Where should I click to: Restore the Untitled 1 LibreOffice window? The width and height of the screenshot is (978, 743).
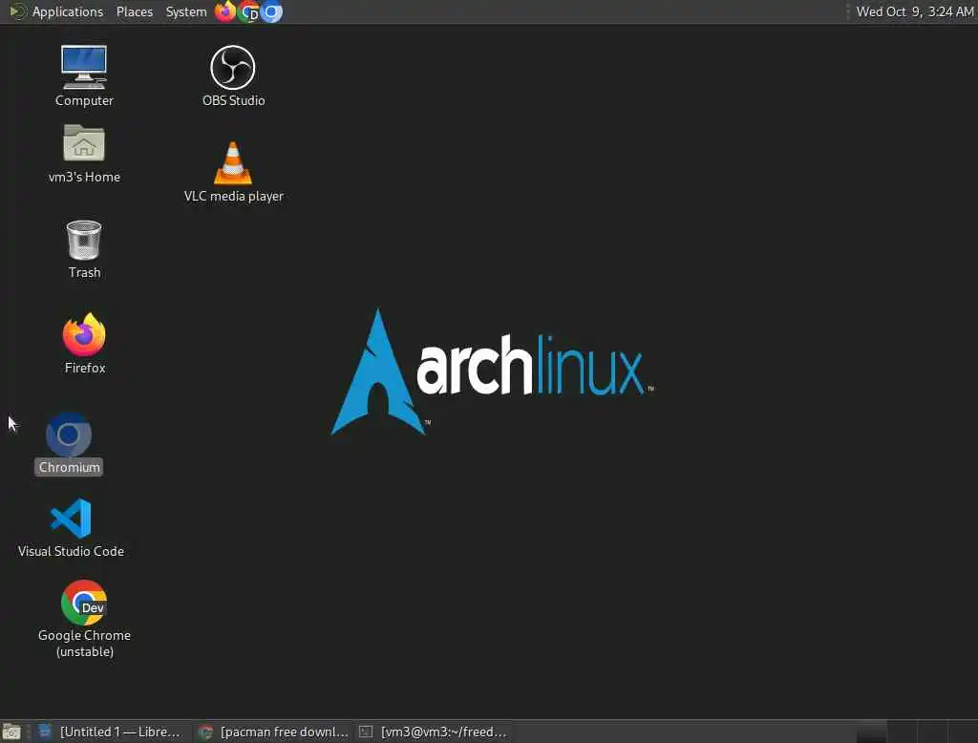click(112, 732)
